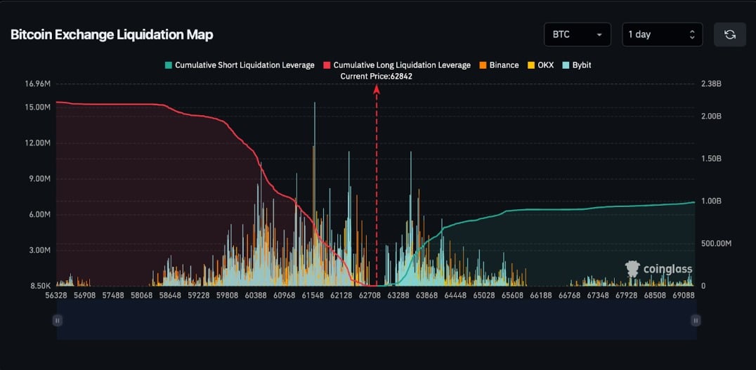Toggle Cumulative Long Liquidation Leverage legend
Viewport: 756px width, 370px height.
397,65
